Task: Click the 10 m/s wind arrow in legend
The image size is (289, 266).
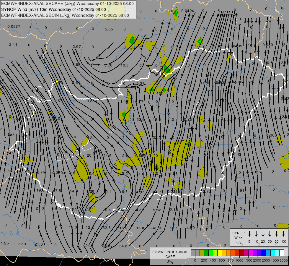Action: (x=256, y=234)
